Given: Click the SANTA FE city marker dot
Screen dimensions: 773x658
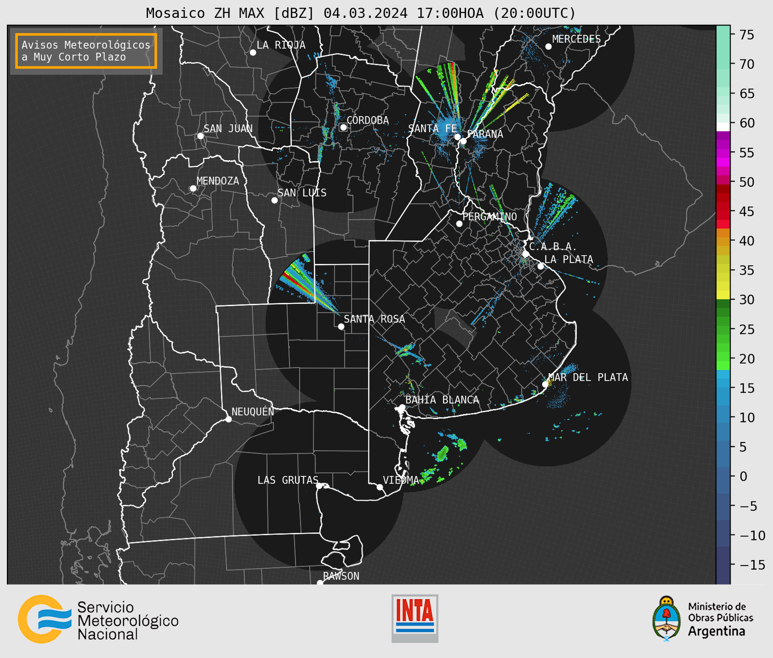Looking at the screenshot, I should point(457,137).
